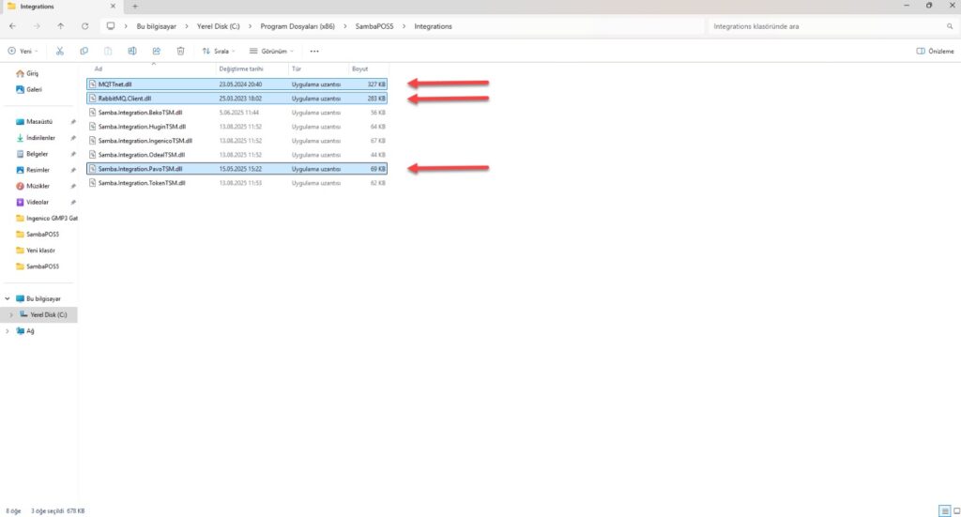The width and height of the screenshot is (961, 517).
Task: Click the Paste clipboard icon
Action: coord(108,51)
